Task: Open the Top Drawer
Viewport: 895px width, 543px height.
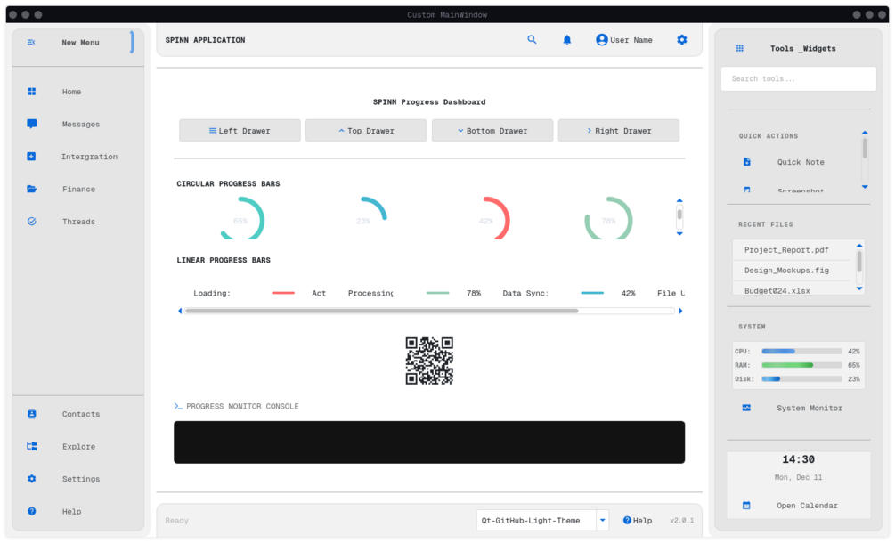Action: point(366,131)
